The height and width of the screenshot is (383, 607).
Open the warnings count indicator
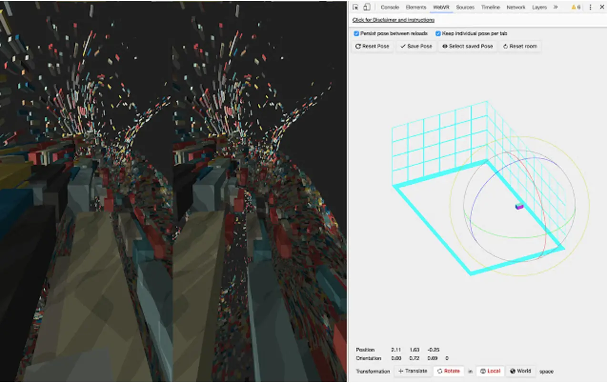(x=576, y=7)
